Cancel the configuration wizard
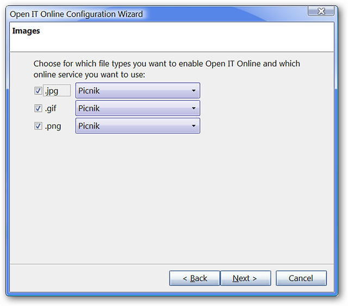Image resolution: width=348 pixels, height=306 pixels. click(301, 278)
